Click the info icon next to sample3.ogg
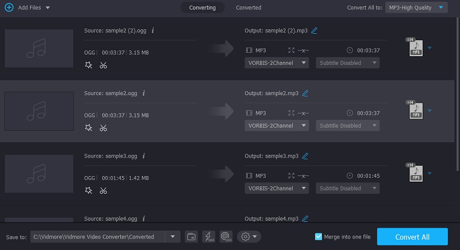The height and width of the screenshot is (250, 460). point(143,155)
